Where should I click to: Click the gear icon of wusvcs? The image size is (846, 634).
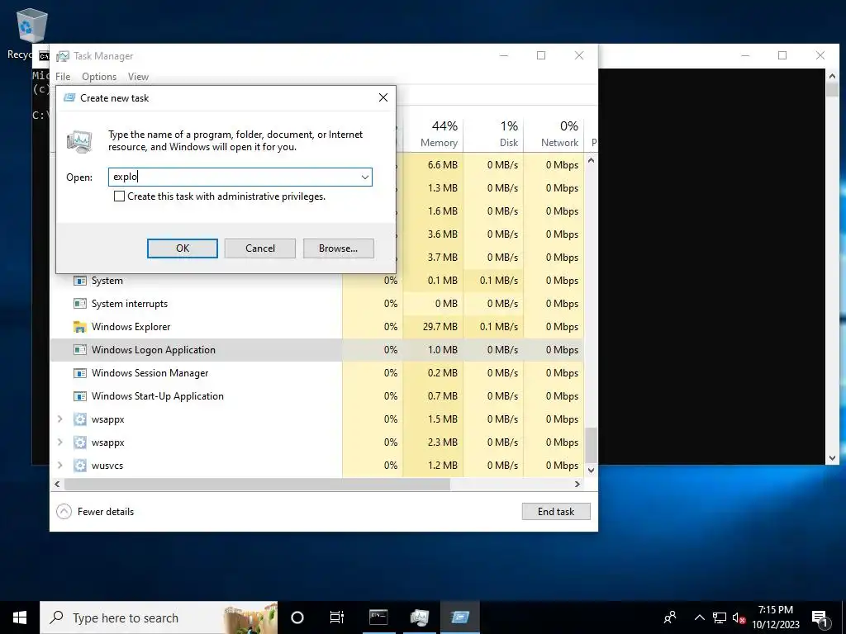80,466
